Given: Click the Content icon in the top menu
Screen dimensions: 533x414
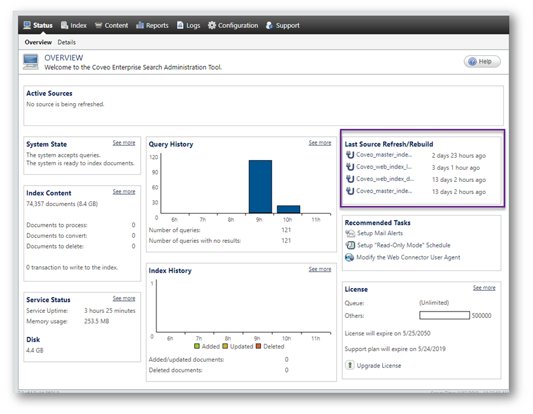Looking at the screenshot, I should (98, 25).
